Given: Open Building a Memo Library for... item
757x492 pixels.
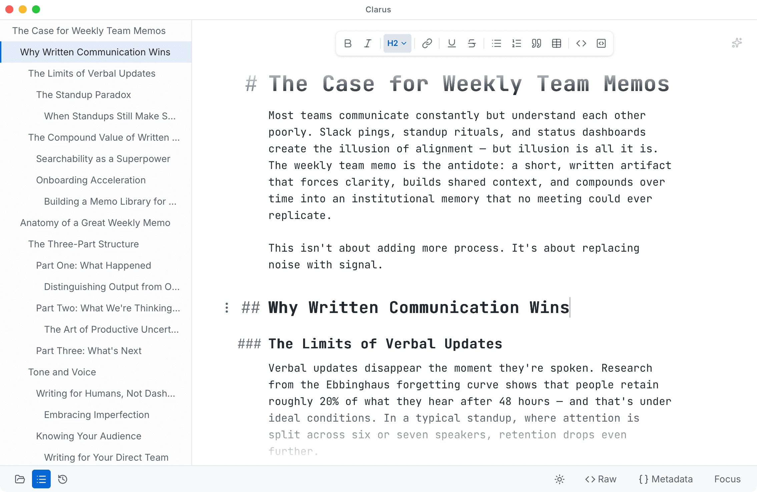Looking at the screenshot, I should point(96,201).
